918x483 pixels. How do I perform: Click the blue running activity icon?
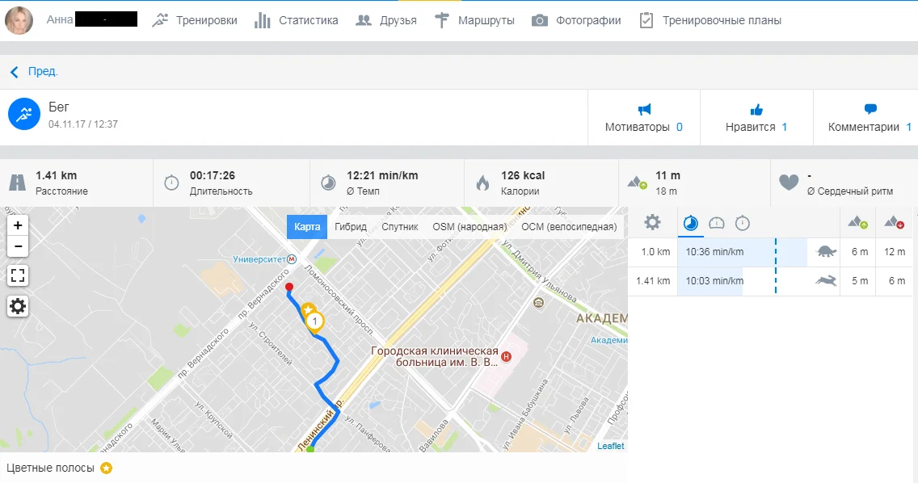pyautogui.click(x=24, y=114)
